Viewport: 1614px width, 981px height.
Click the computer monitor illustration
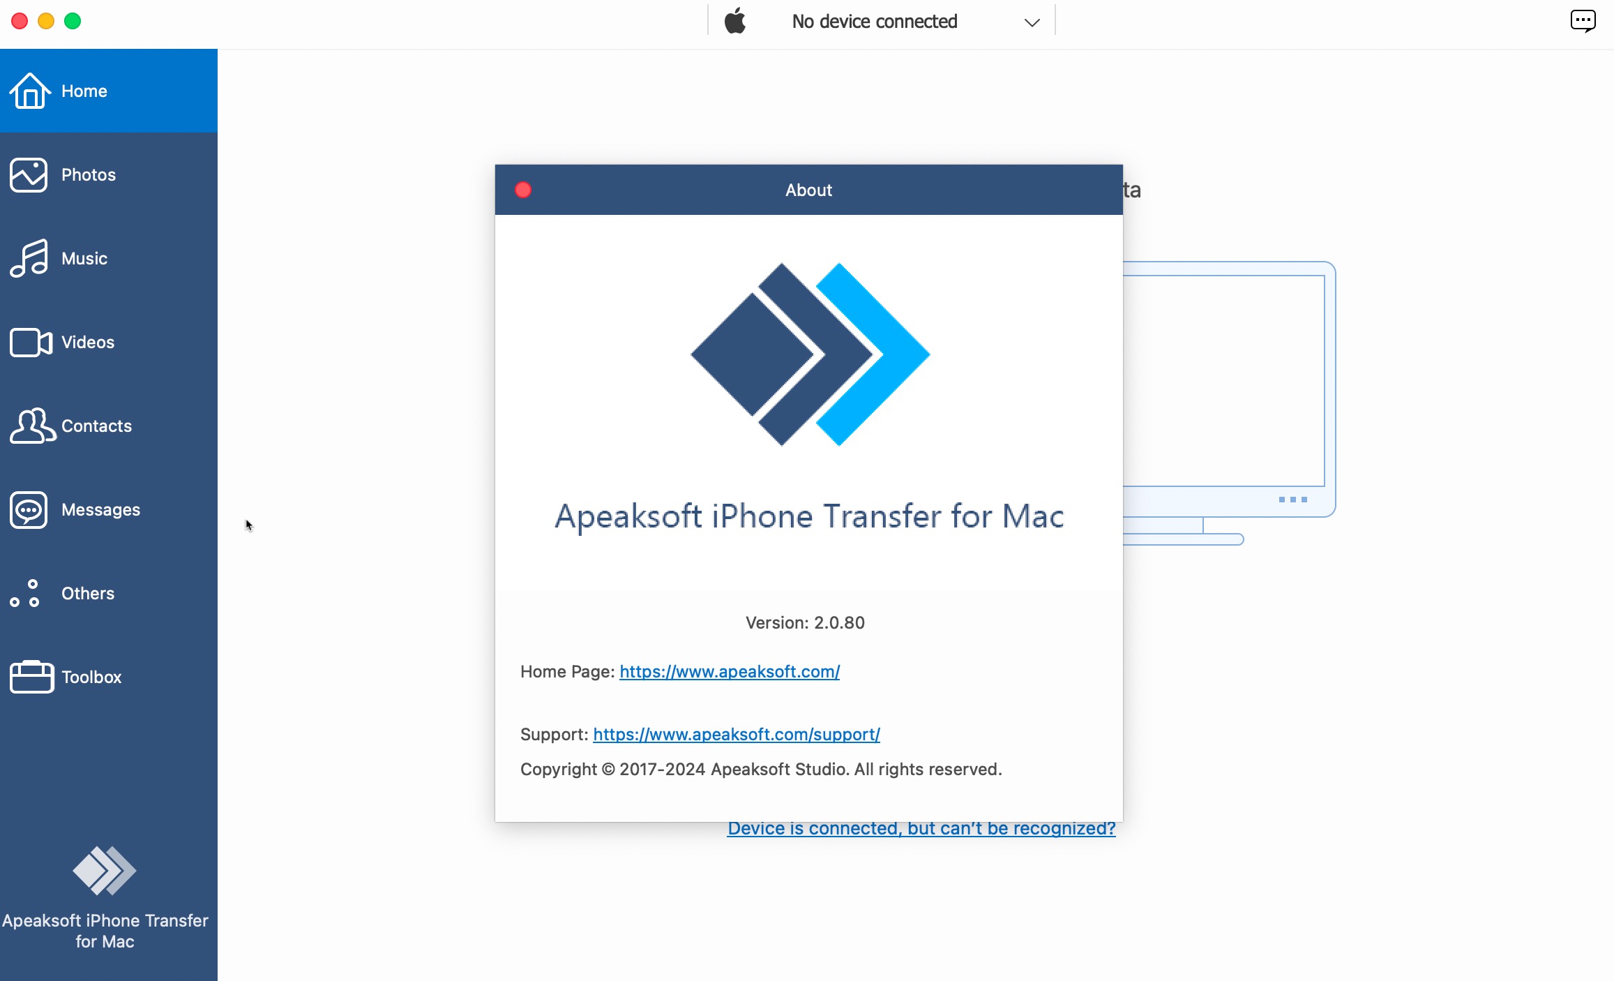[1229, 403]
